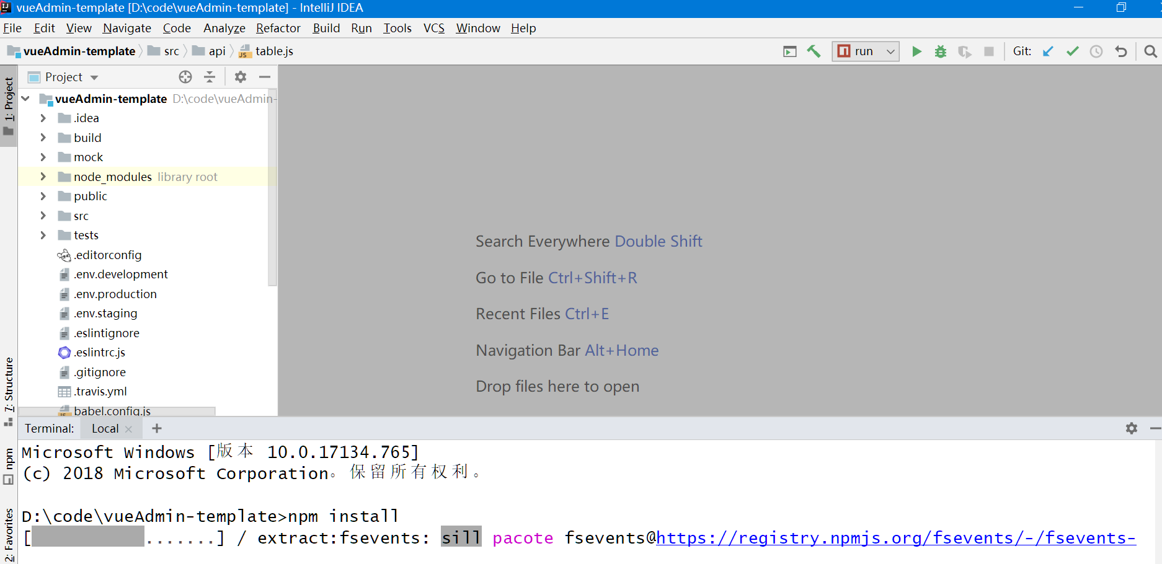Expand the public folder

(43, 196)
